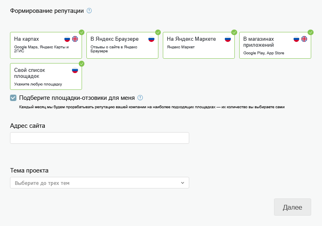Click UK flag on В магазинах приложений card

point(304,39)
